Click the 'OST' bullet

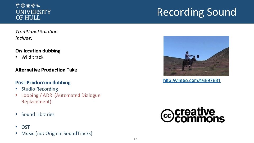pyautogui.click(x=26, y=127)
